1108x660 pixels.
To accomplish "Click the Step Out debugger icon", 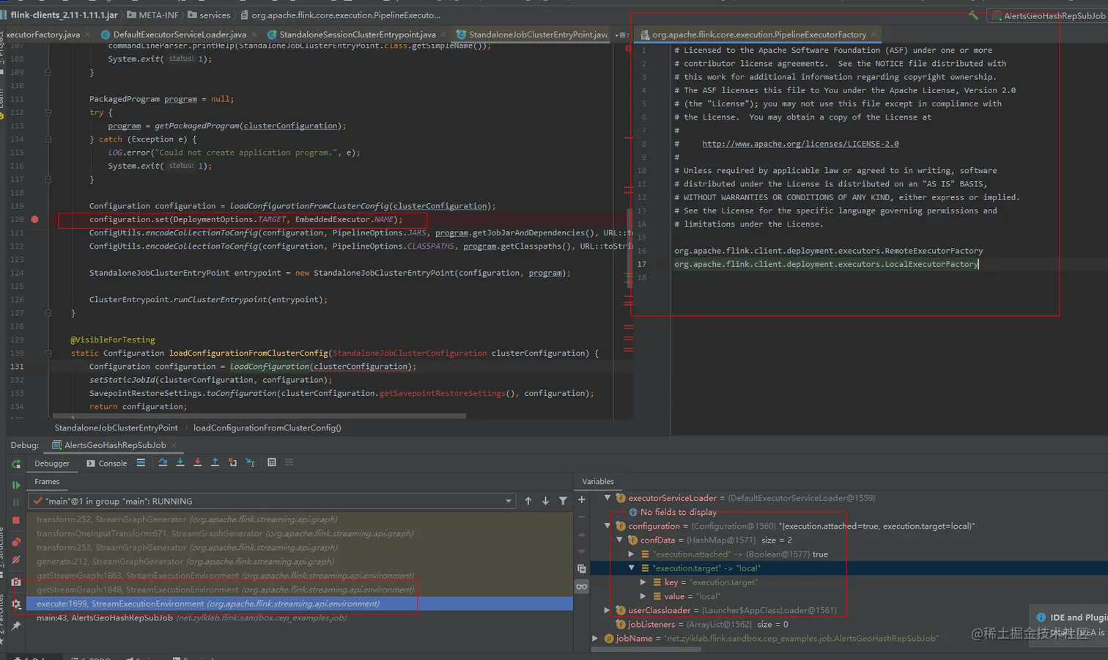I will point(215,463).
